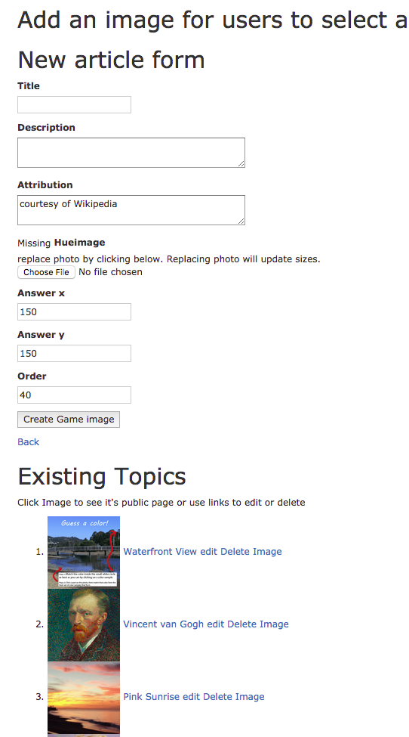Open the Choose File picker
This screenshot has height=737, width=409.
pyautogui.click(x=47, y=272)
